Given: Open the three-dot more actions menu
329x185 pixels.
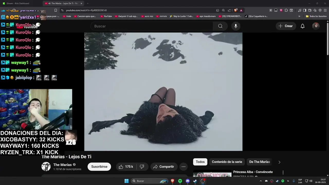Looking at the screenshot, I should coord(184,166).
